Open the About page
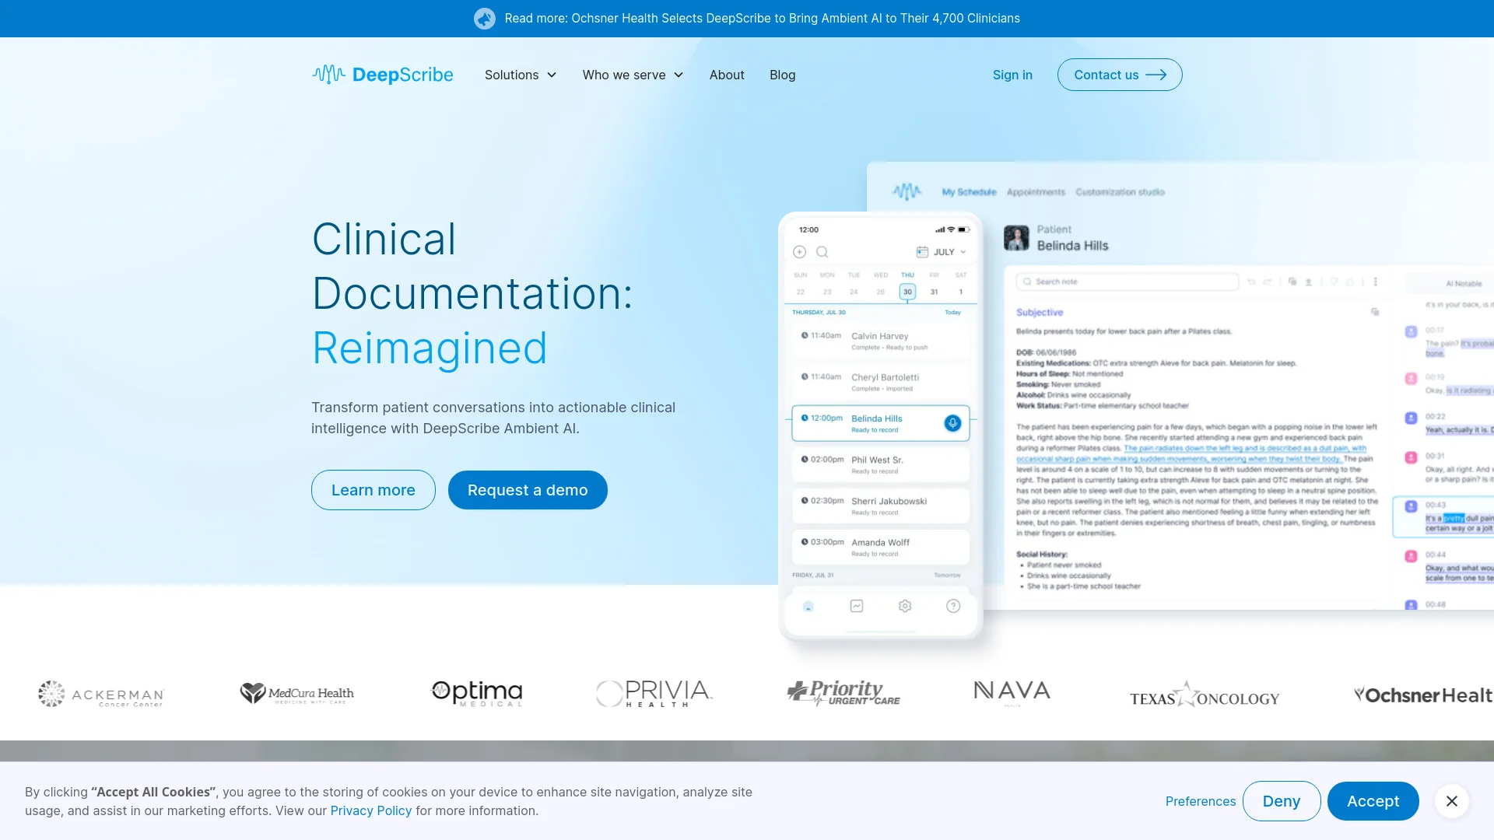The image size is (1494, 840). point(727,75)
